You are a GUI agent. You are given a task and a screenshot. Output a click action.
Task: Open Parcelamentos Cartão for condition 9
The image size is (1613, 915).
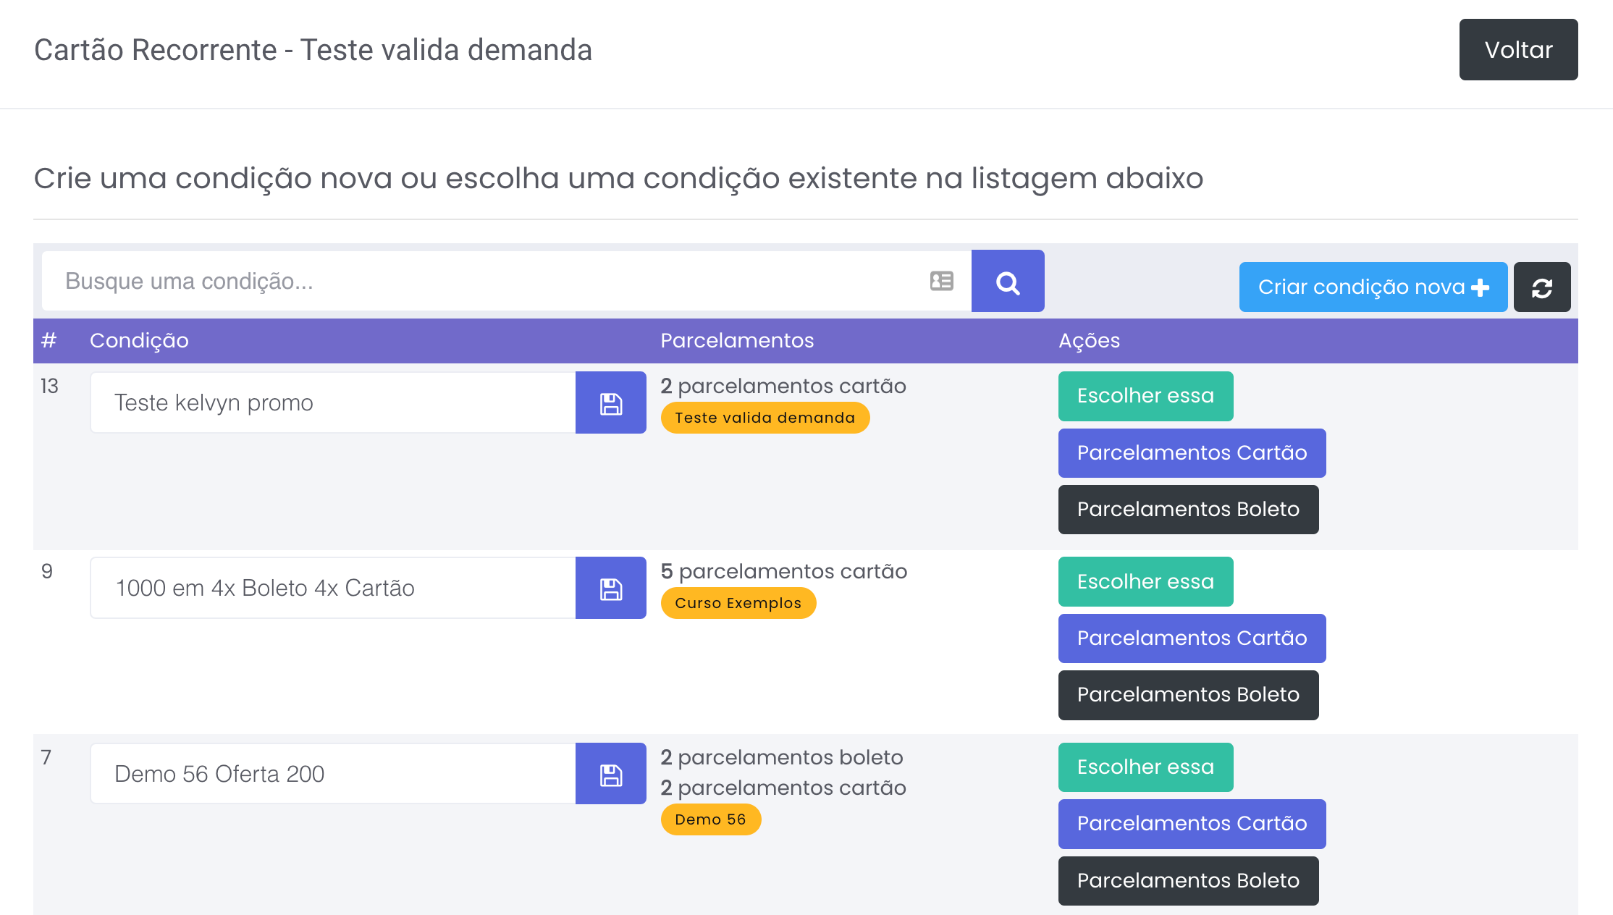(1192, 638)
